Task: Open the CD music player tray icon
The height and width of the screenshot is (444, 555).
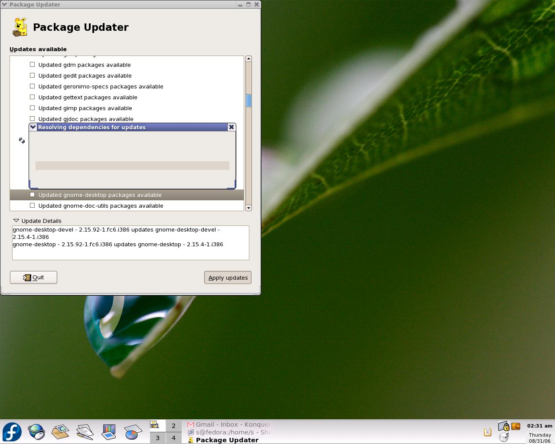Action: (504, 437)
